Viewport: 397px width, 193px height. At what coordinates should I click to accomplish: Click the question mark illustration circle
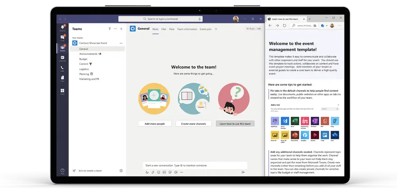click(234, 99)
